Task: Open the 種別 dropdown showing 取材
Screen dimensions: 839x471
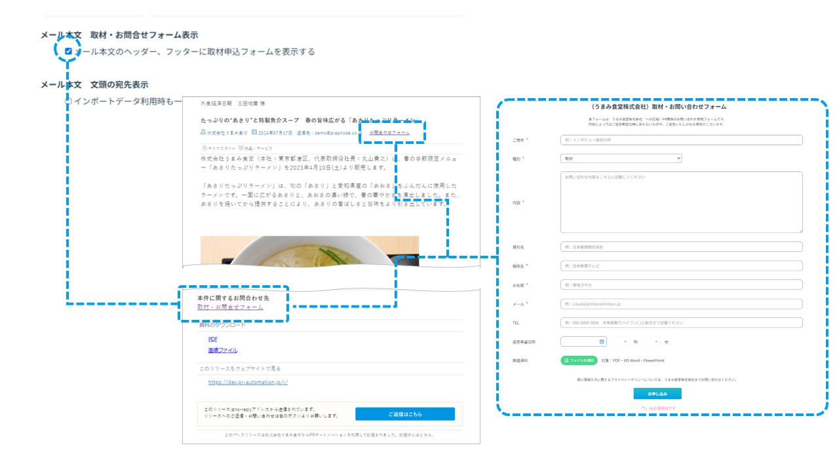Action: click(x=621, y=158)
